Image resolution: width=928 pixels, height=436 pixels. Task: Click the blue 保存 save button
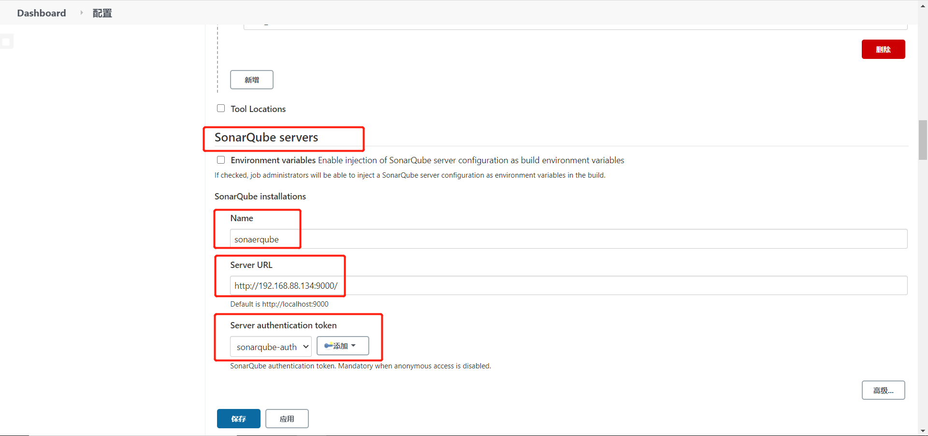pos(239,419)
